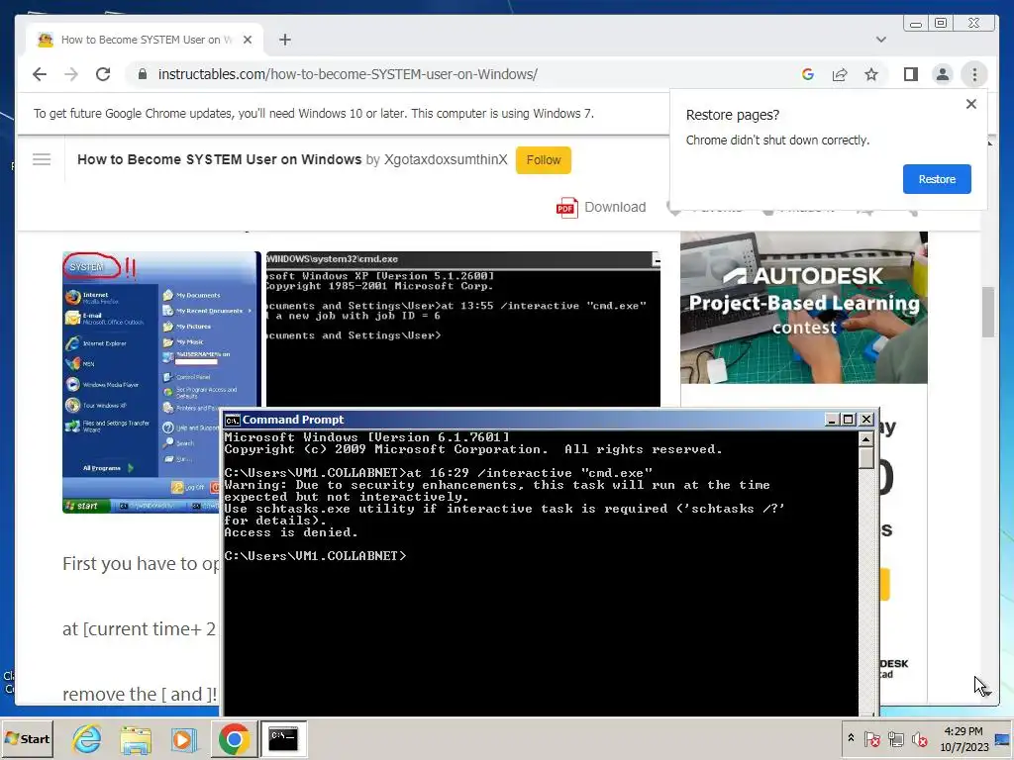
Task: Go back using Chrome's back arrow
Action: pyautogui.click(x=40, y=74)
